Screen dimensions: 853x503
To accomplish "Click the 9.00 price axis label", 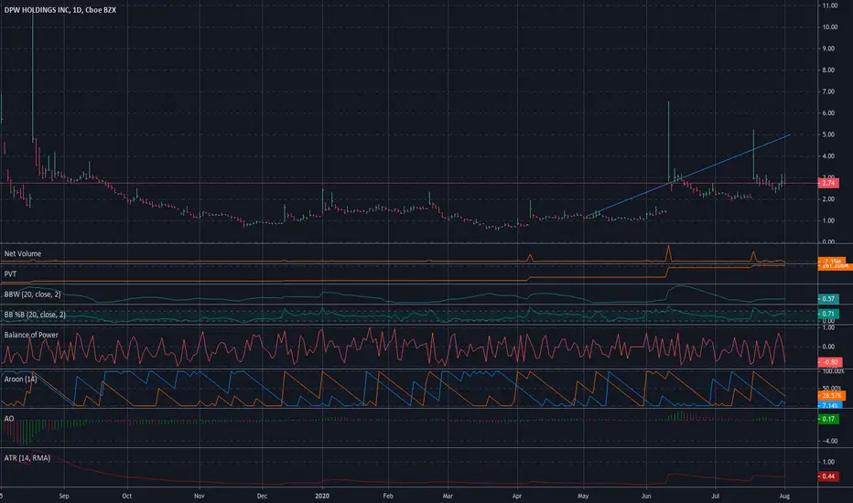I will coord(828,48).
